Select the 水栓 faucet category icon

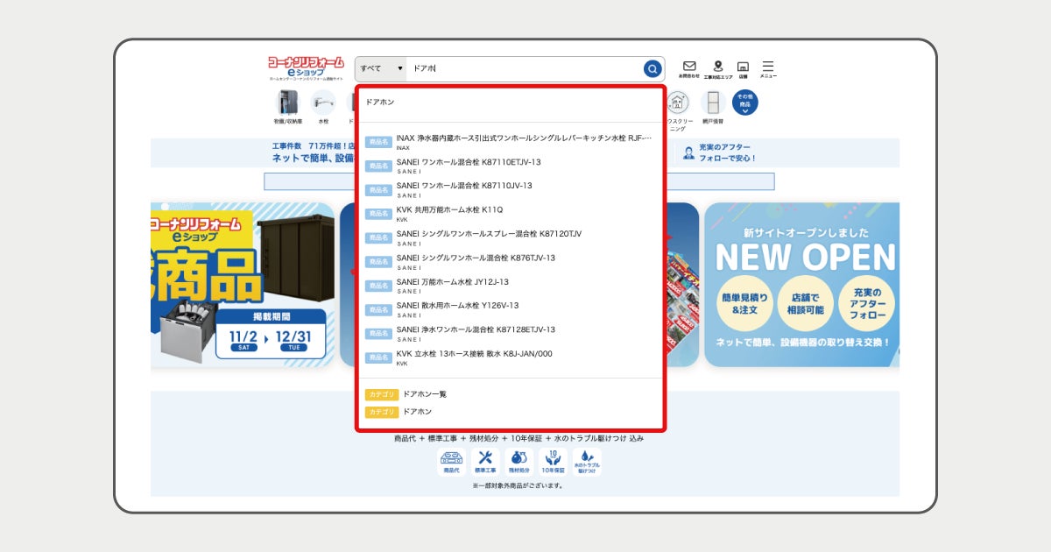(x=323, y=107)
